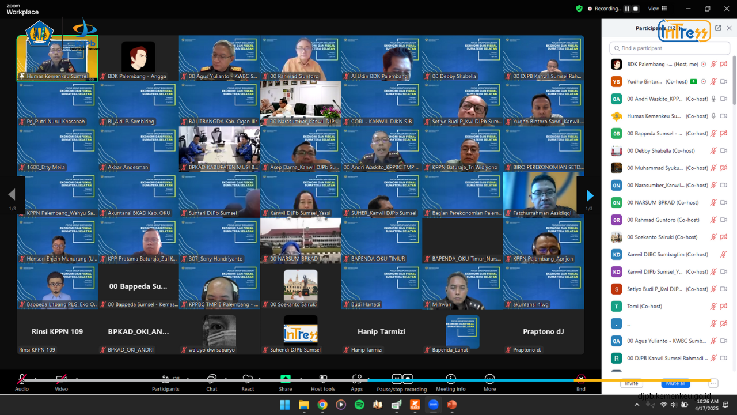Click the green Share screen button

click(286, 382)
